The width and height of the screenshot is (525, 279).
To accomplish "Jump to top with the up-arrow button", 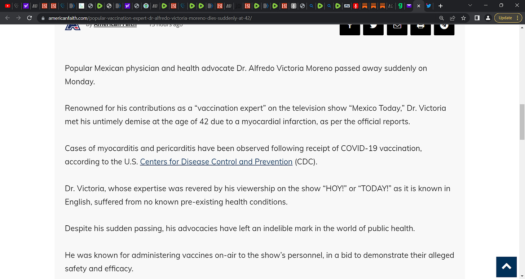I will click(507, 267).
